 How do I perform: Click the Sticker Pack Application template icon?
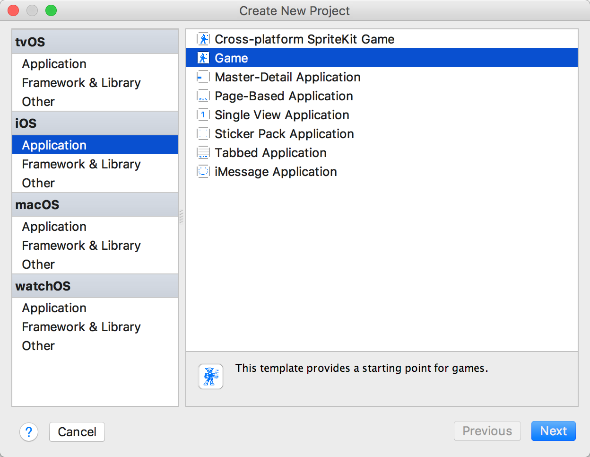[203, 133]
